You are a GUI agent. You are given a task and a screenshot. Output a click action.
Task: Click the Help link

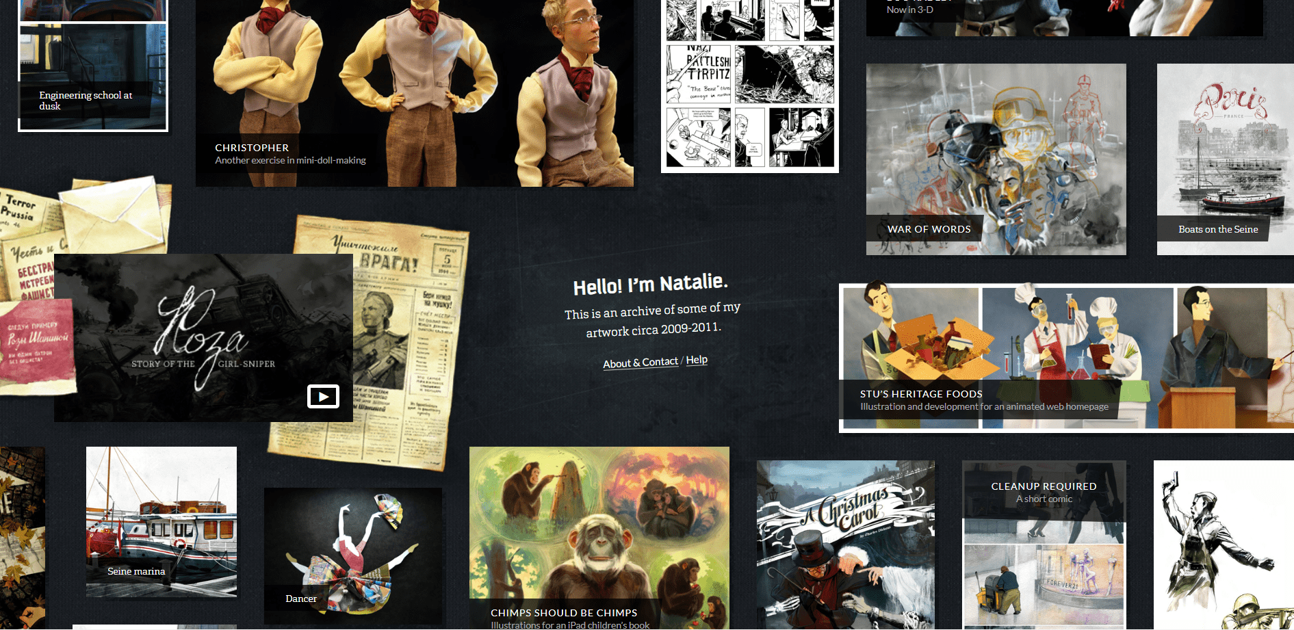coord(697,360)
